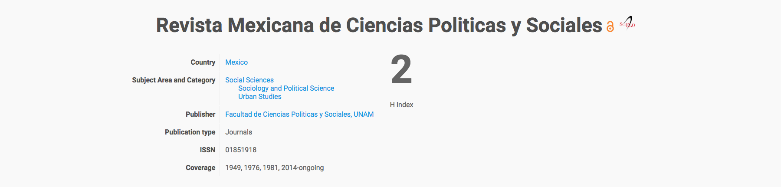Click the Publisher field label
The image size is (781, 187).
[200, 114]
